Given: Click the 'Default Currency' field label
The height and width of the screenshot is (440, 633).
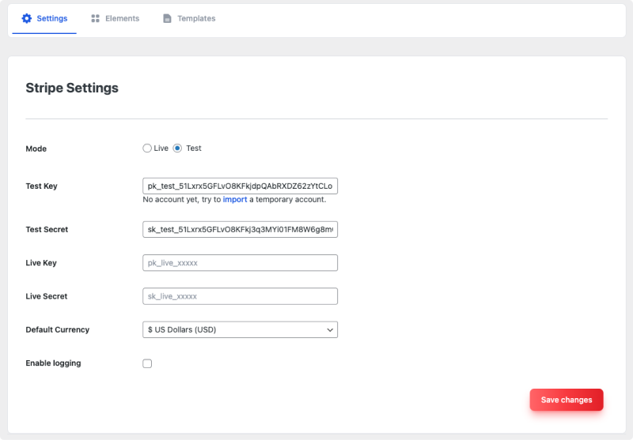Looking at the screenshot, I should click(57, 329).
